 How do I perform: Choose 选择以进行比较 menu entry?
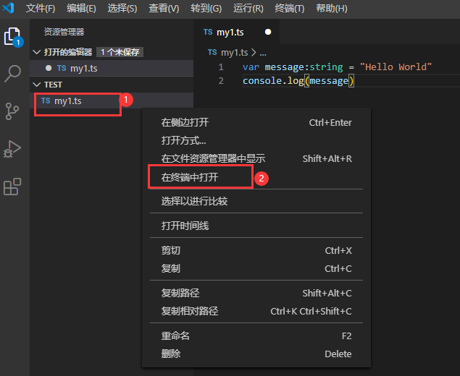[256, 201]
